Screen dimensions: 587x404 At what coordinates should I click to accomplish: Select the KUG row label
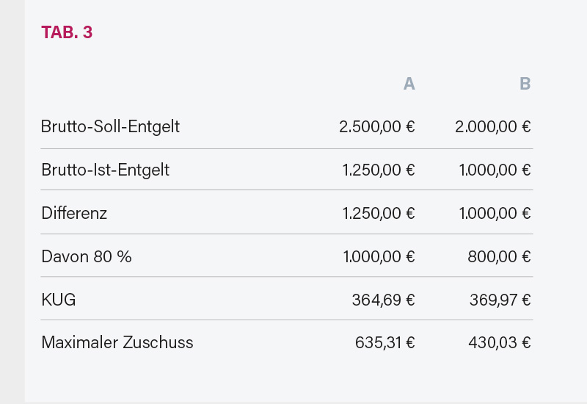[59, 300]
